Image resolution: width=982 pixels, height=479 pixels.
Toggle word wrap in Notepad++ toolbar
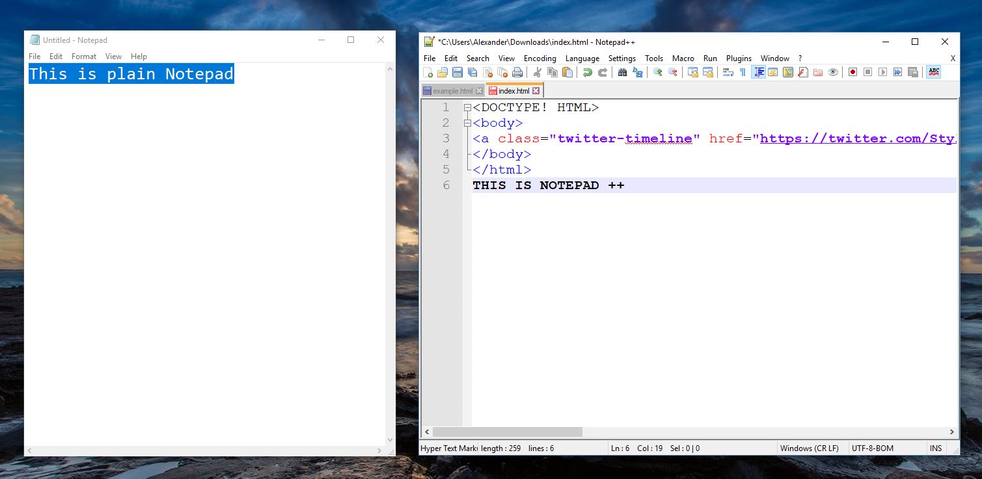[x=728, y=72]
